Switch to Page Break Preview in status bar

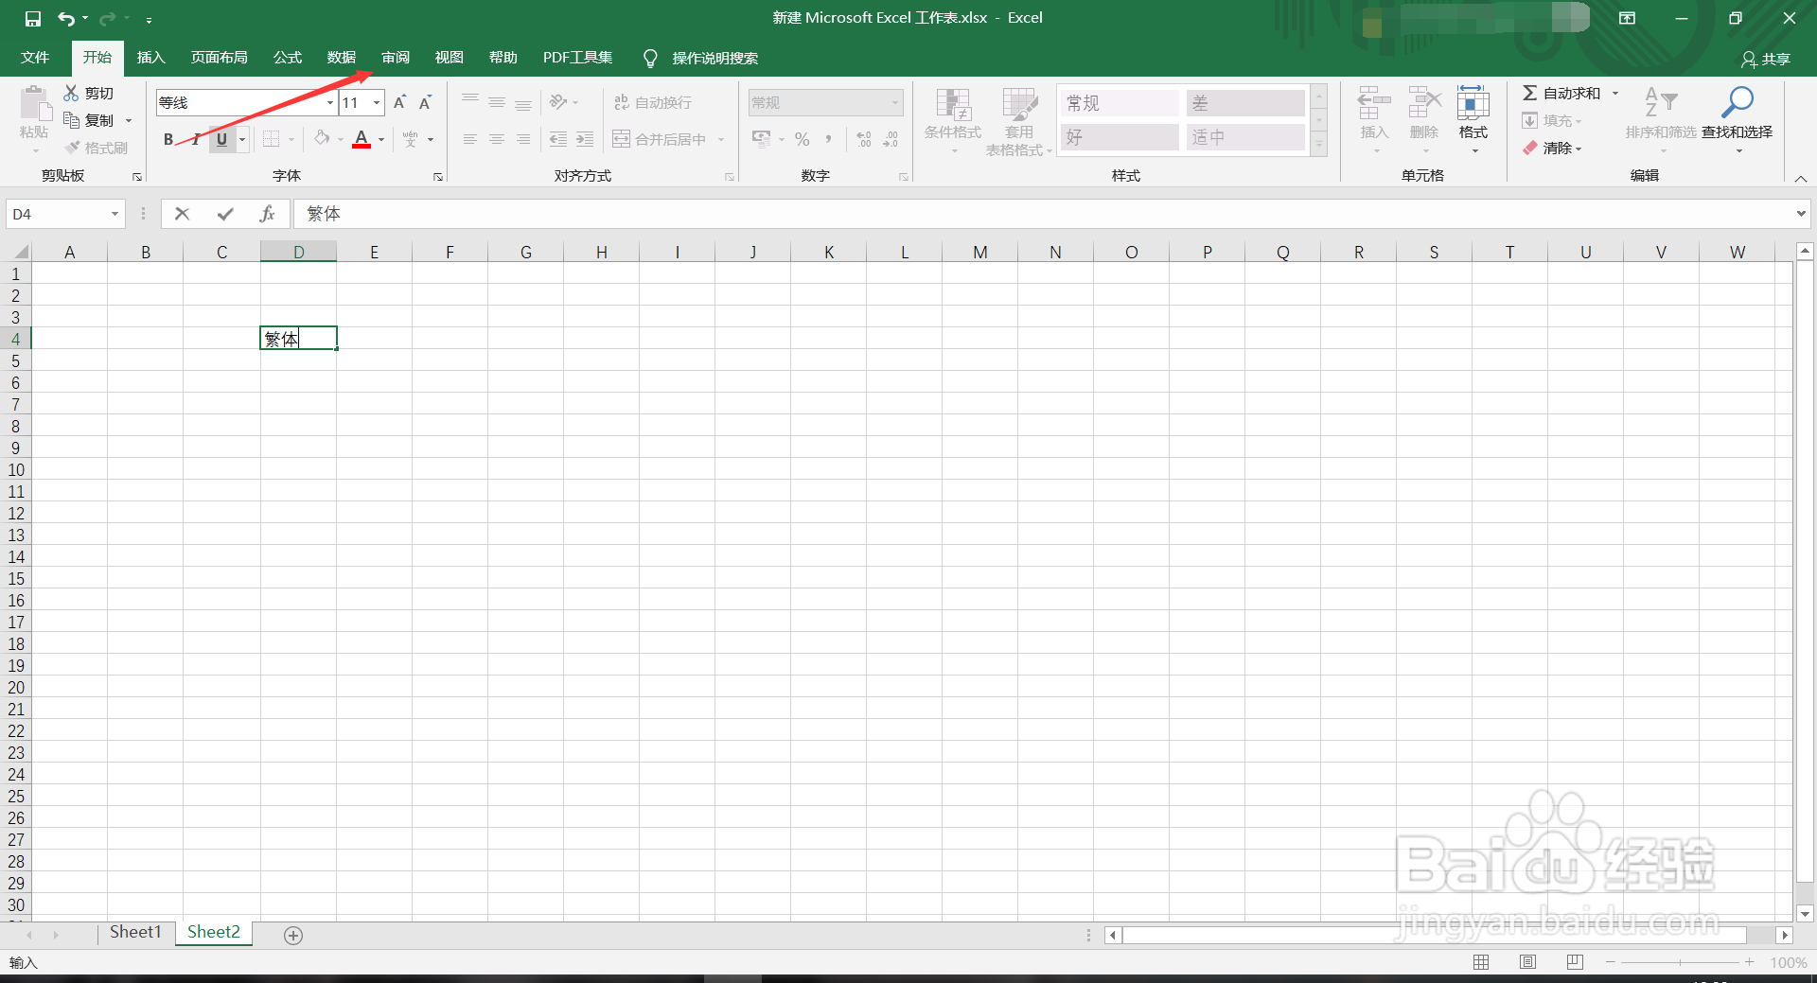(1574, 961)
